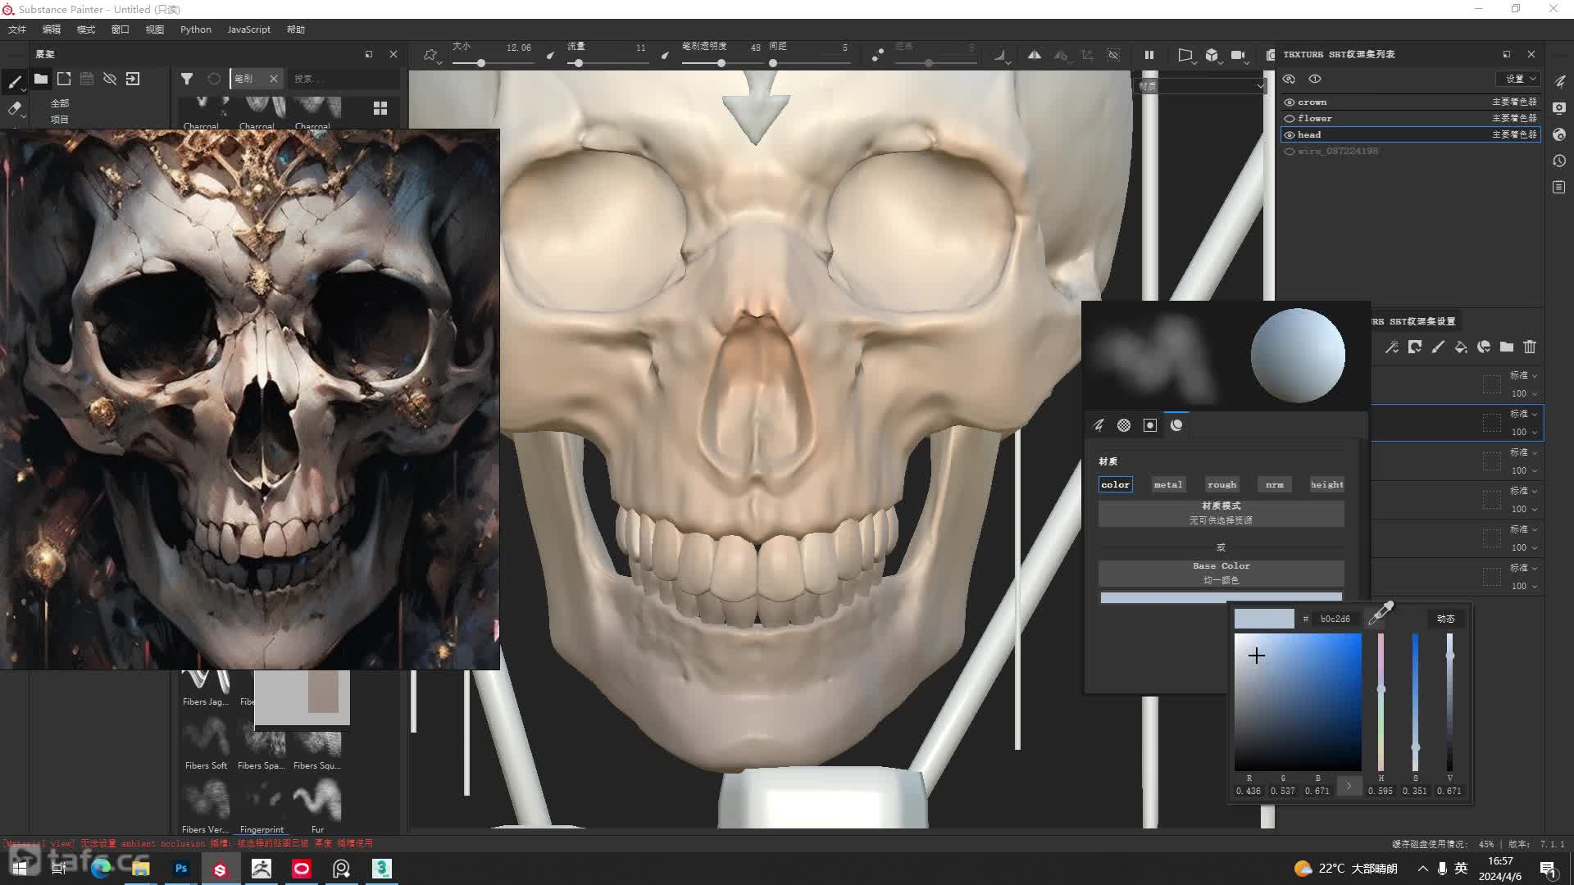Toggle the metal material channel
This screenshot has height=885, width=1574.
click(x=1168, y=484)
